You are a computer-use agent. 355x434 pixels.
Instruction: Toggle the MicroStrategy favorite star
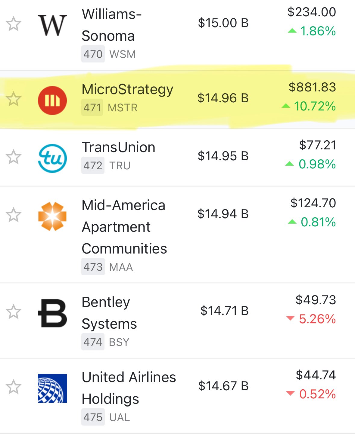pyautogui.click(x=14, y=99)
